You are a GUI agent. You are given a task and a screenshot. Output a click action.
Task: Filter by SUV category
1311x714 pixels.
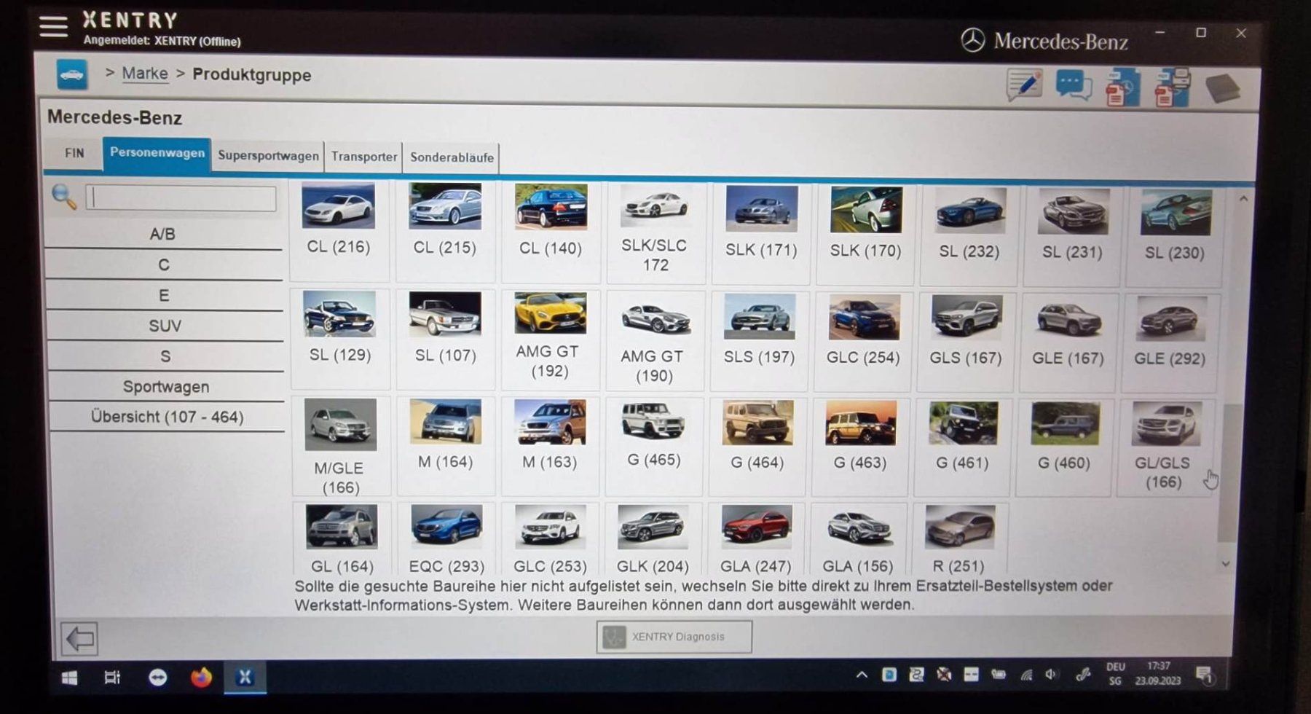point(165,326)
